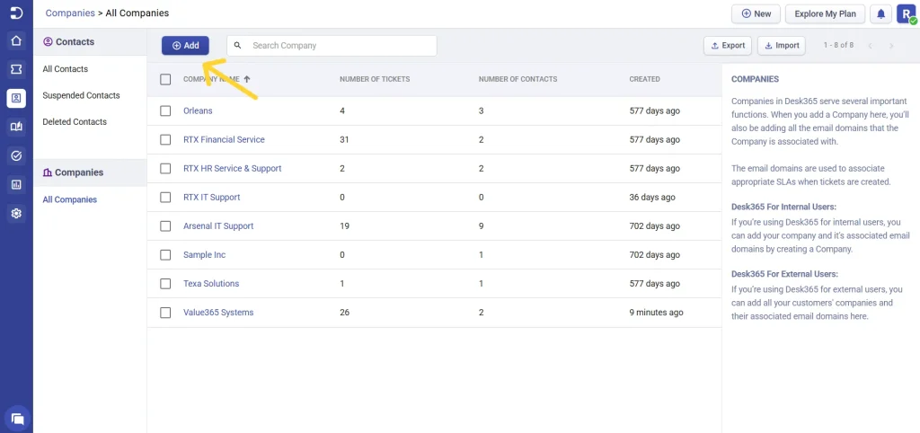The height and width of the screenshot is (433, 920).
Task: Click ticket count 31 for RTX Financial
Action: tap(344, 139)
